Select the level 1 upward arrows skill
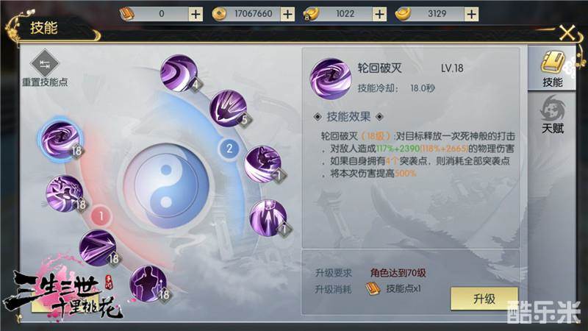Screen dimensions: 588x331 (268, 218)
